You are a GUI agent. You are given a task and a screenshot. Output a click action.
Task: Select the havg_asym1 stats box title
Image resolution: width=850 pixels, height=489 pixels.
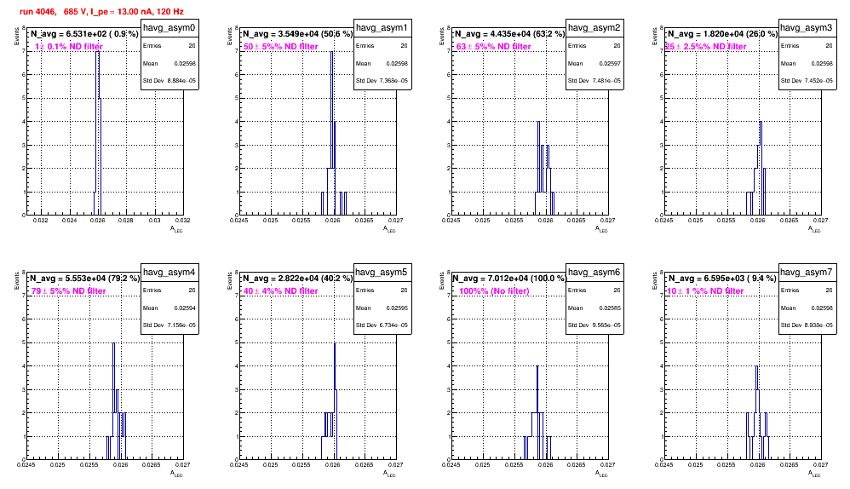382,27
